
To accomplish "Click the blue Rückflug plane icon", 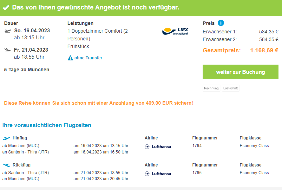I will click(x=6, y=165).
